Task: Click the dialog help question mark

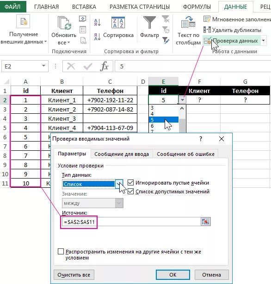Action: point(201,139)
